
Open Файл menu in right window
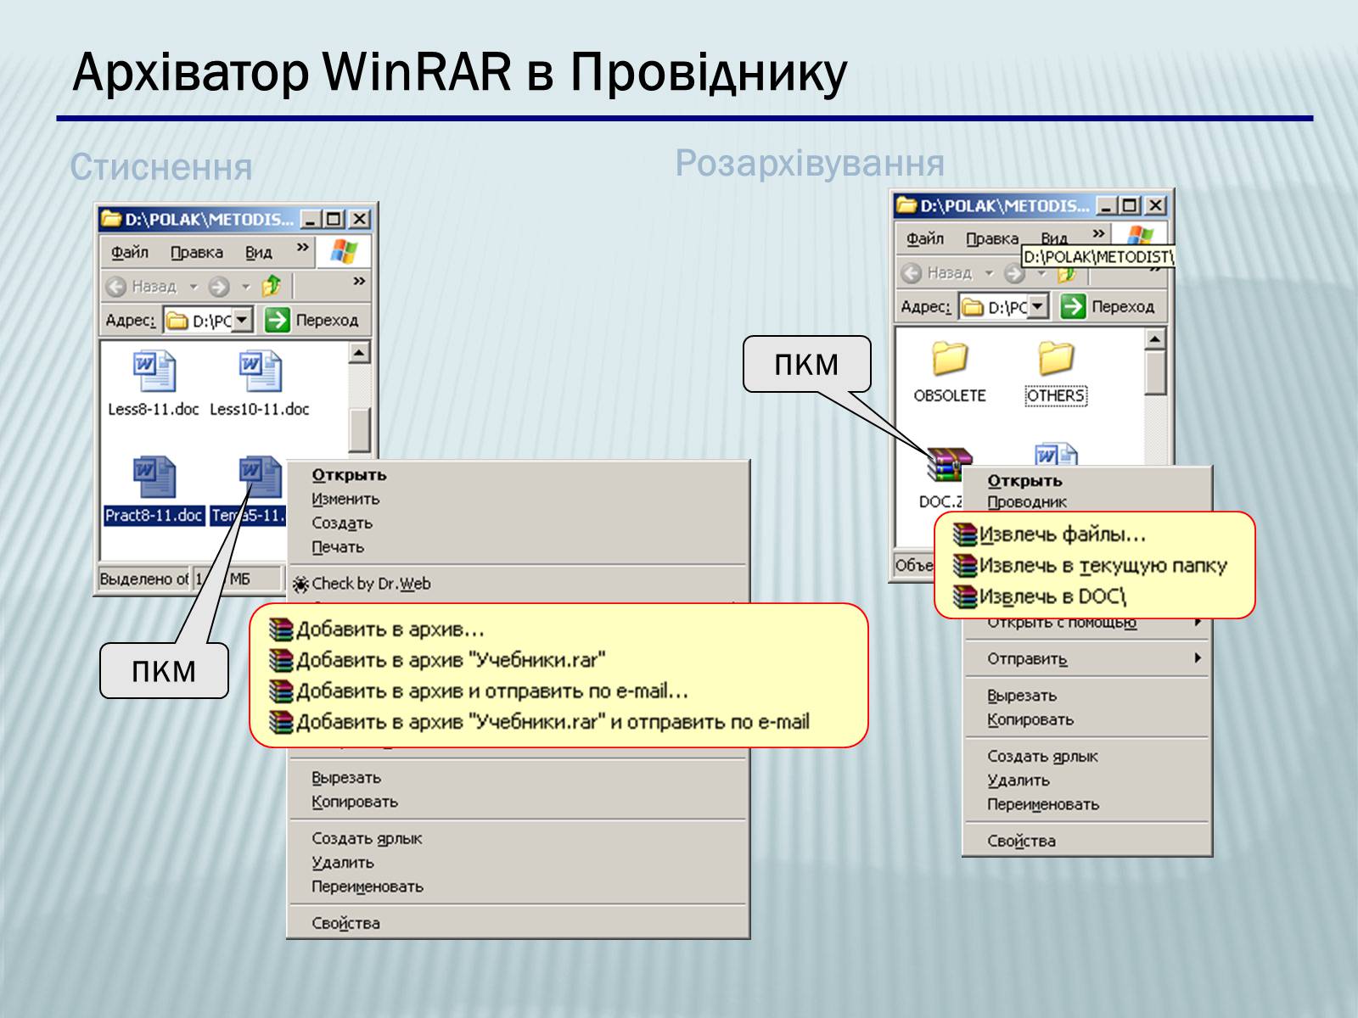925,238
